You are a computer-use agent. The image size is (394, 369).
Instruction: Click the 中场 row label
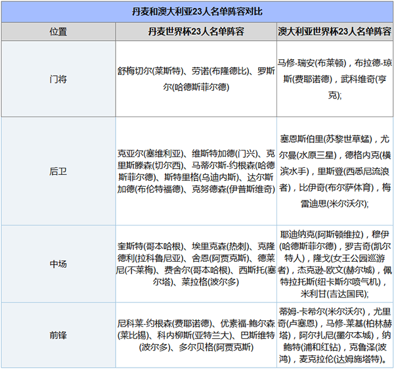pyautogui.click(x=58, y=264)
